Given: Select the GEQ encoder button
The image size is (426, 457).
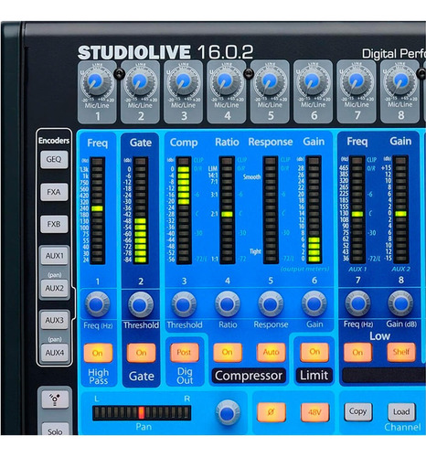Looking at the screenshot, I should point(54,159).
